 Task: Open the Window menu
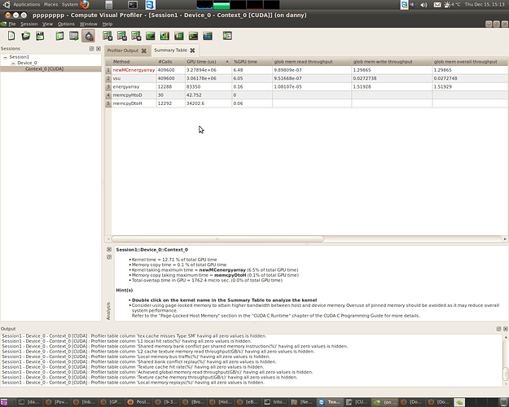pos(88,24)
